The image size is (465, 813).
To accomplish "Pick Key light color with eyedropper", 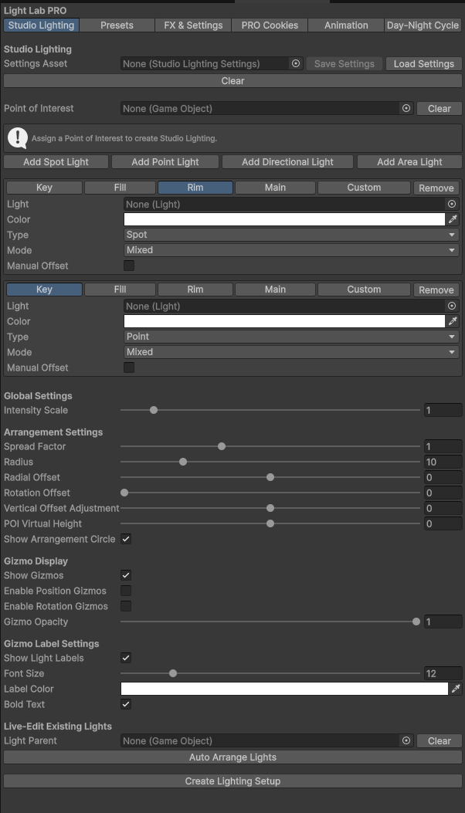I will point(453,321).
